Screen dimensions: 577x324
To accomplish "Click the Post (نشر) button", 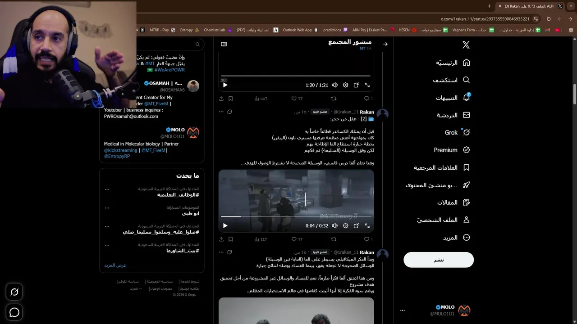I will coord(439,260).
